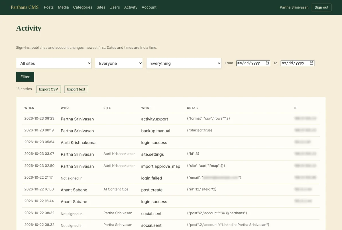342x230 pixels.
Task: Click the AI Content Ops site cell
Action: click(x=116, y=189)
